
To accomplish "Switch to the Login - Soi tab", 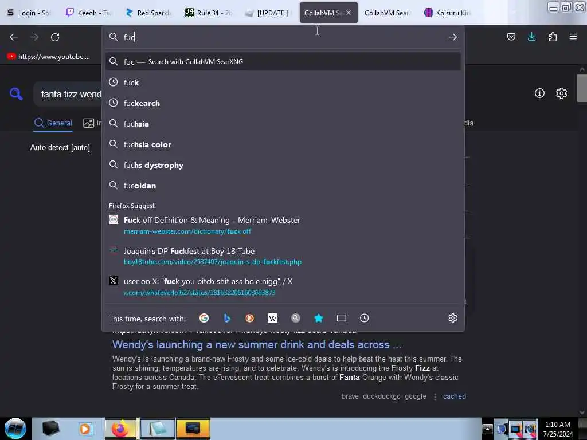I will coord(30,13).
